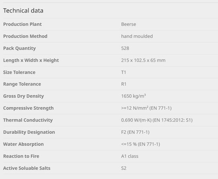Viewport: 218px width, 179px height.
Task: Click the A1 class fire reaction value
Action: click(x=130, y=156)
